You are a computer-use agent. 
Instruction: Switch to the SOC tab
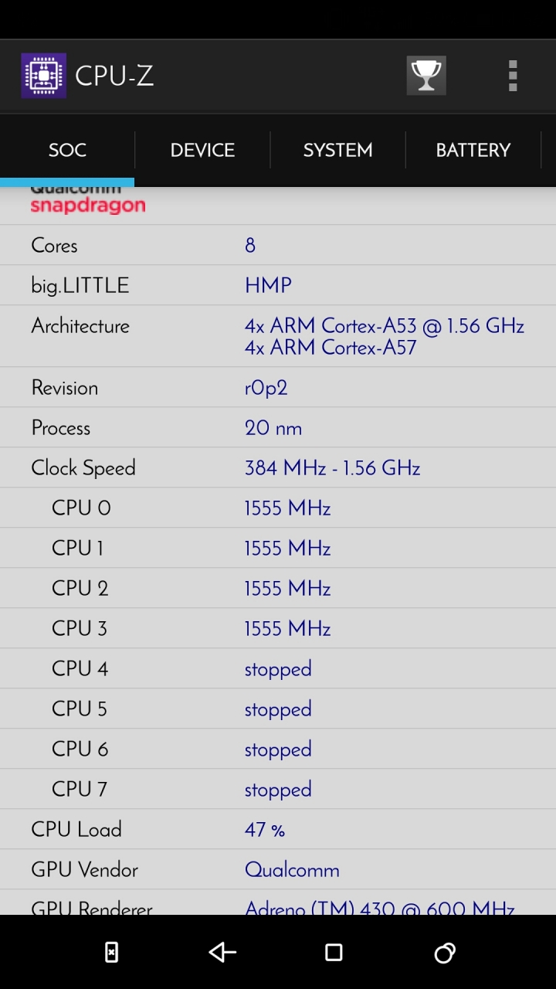tap(67, 150)
